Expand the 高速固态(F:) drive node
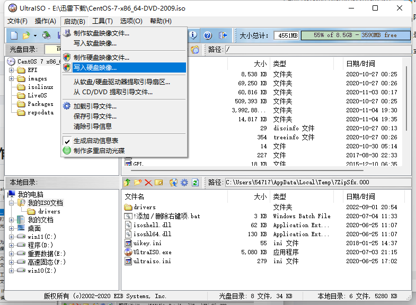Image resolution: width=416 pixels, height=305 pixels. [x=11, y=262]
